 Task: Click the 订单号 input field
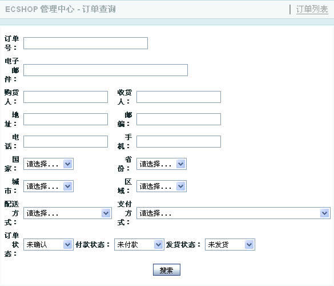click(86, 43)
